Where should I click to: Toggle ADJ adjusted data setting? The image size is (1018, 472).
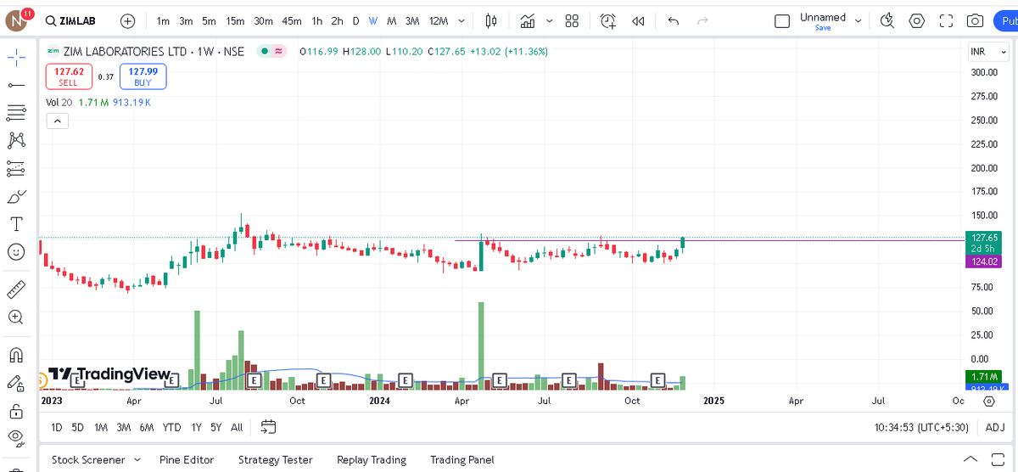pos(995,427)
